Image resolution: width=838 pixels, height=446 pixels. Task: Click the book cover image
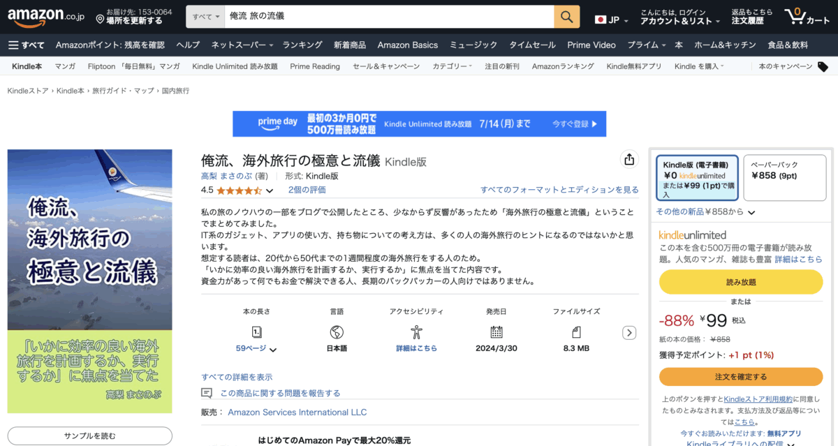(x=90, y=281)
